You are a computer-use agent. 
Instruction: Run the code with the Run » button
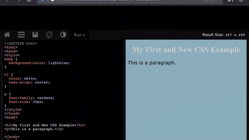[79, 35]
